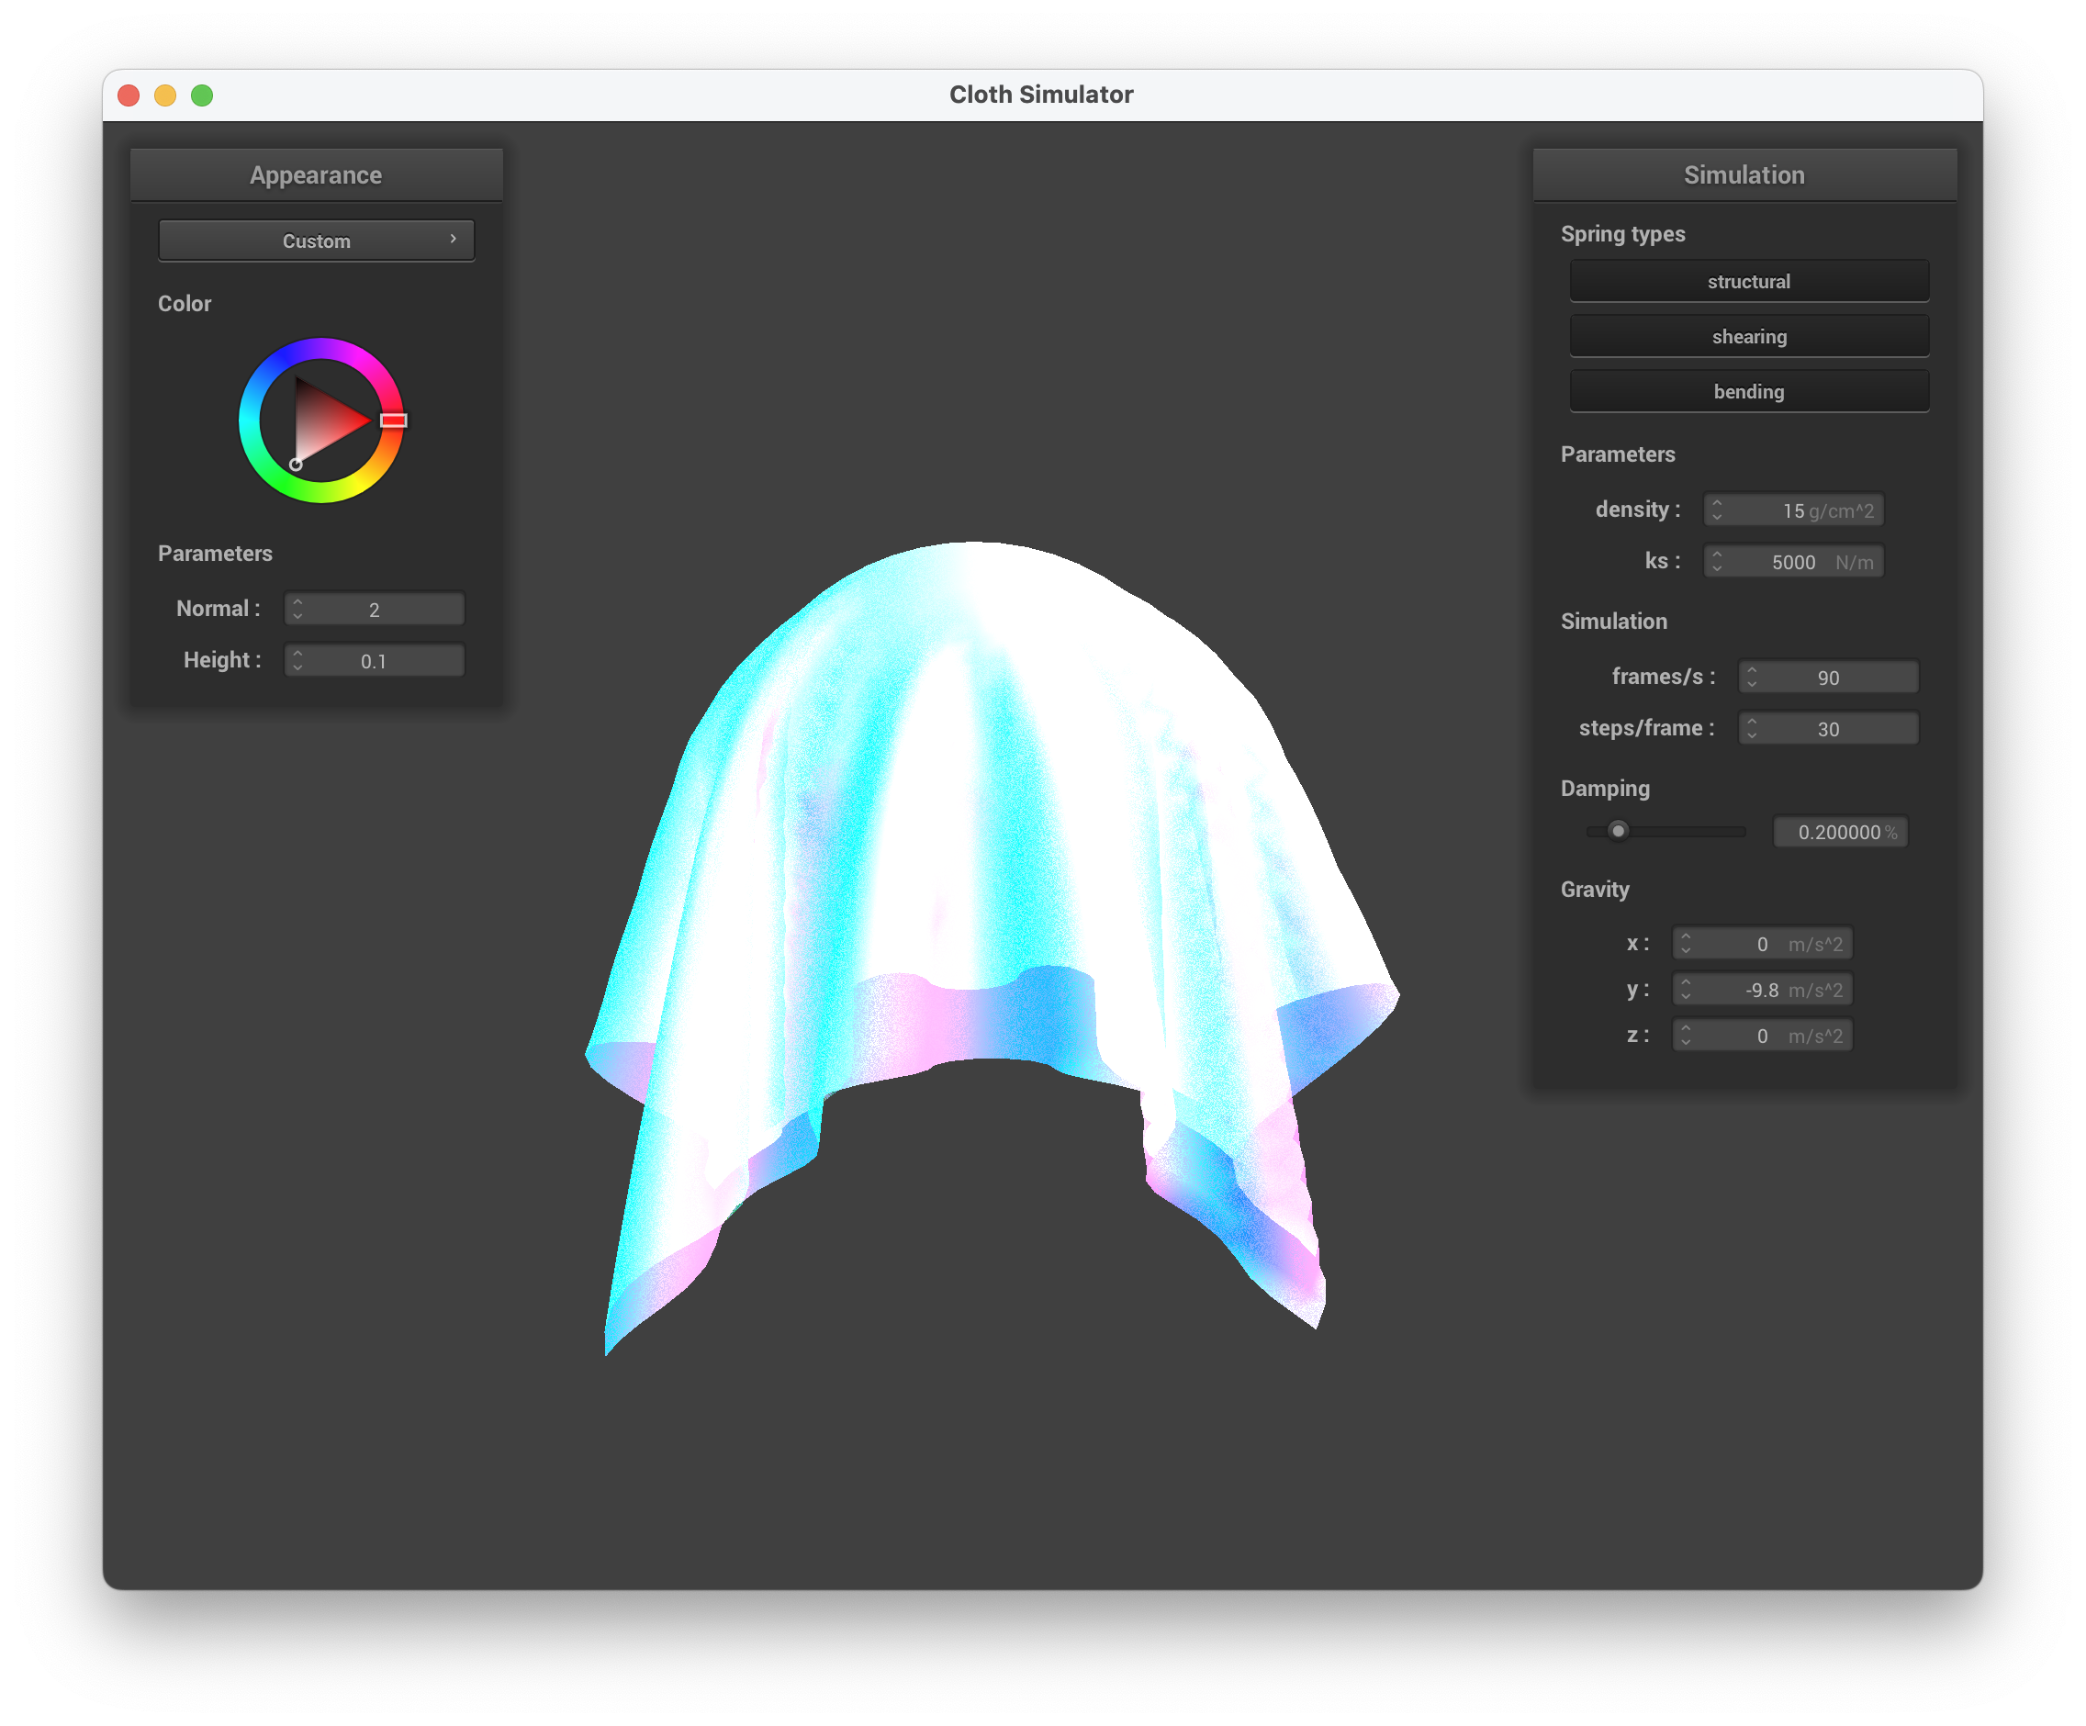Toggle the structural spring type

pos(1748,281)
